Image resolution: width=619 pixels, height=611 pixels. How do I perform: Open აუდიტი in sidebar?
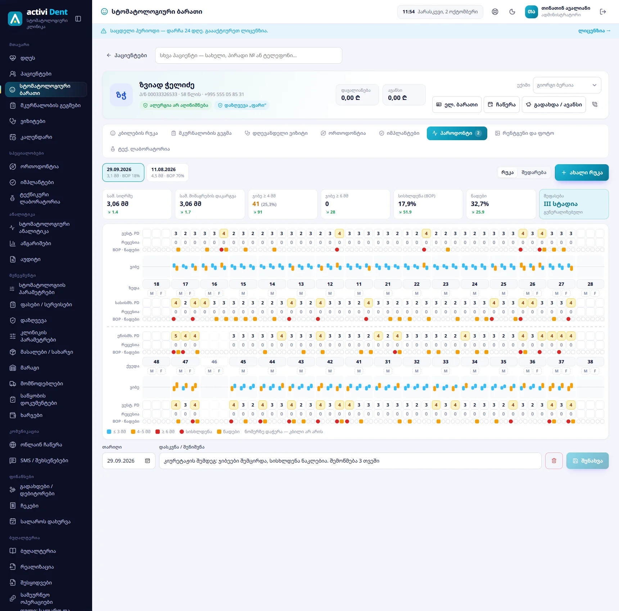(46, 259)
